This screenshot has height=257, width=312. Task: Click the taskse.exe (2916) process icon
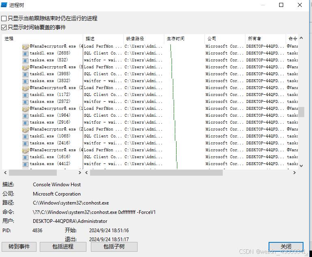pyautogui.click(x=25, y=122)
